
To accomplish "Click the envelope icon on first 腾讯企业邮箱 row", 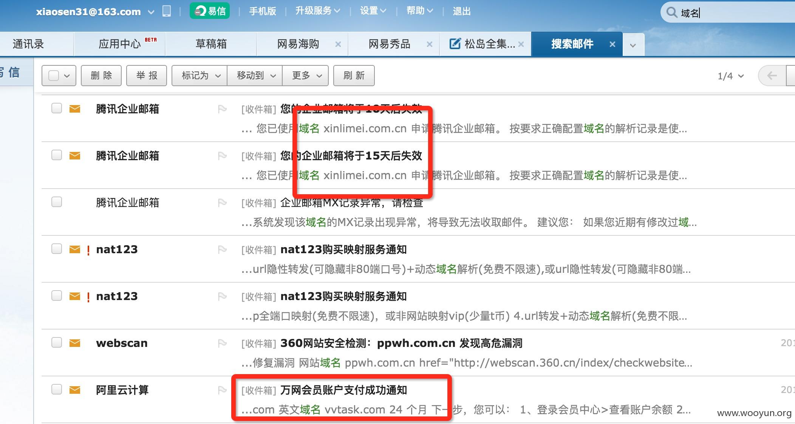I will click(75, 109).
